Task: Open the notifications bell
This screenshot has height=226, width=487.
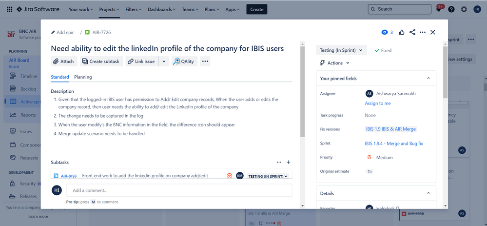Action: click(x=439, y=9)
